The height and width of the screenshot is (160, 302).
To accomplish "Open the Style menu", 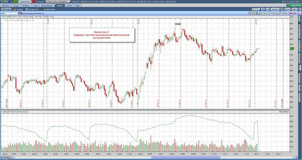I will tap(264, 13).
